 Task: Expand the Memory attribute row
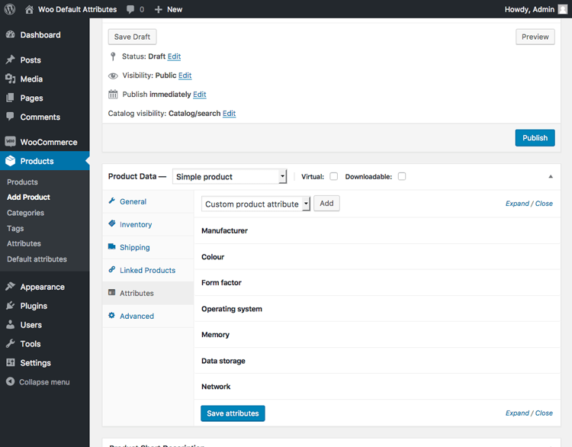tap(378, 335)
